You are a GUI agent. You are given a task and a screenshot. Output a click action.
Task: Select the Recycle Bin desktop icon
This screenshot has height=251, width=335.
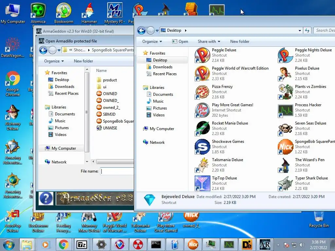(x=319, y=220)
